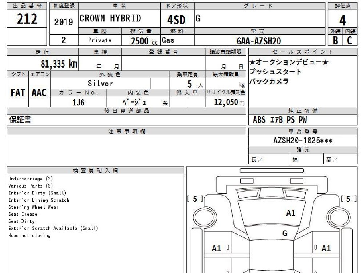Select note Seat Dirty

pyautogui.click(x=21, y=221)
